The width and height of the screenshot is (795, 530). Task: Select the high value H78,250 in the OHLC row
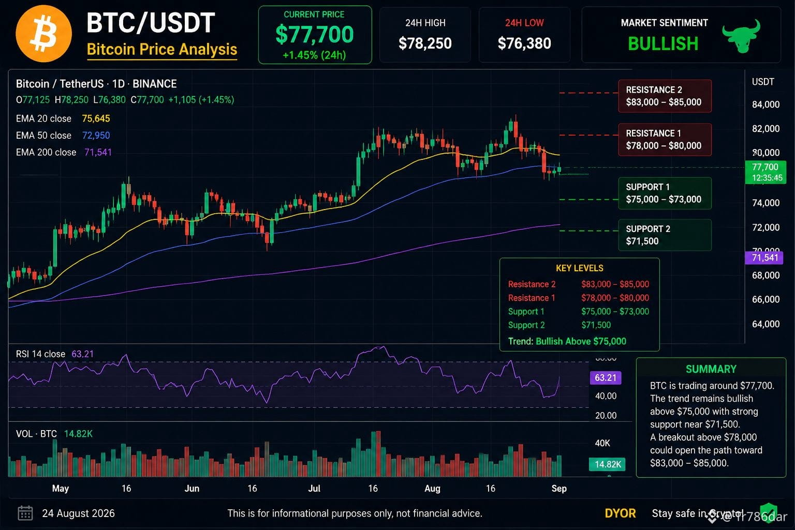tap(71, 100)
